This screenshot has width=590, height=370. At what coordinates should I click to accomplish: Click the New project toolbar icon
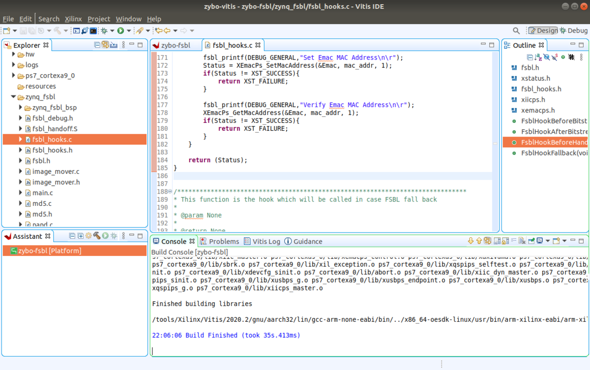pyautogui.click(x=7, y=31)
